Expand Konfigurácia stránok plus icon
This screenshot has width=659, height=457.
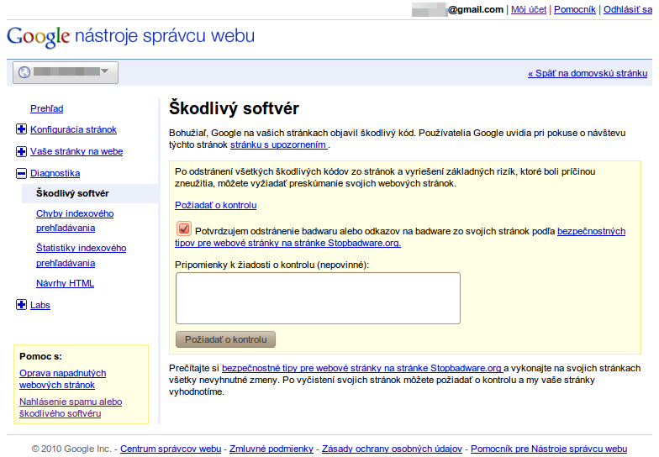(22, 129)
